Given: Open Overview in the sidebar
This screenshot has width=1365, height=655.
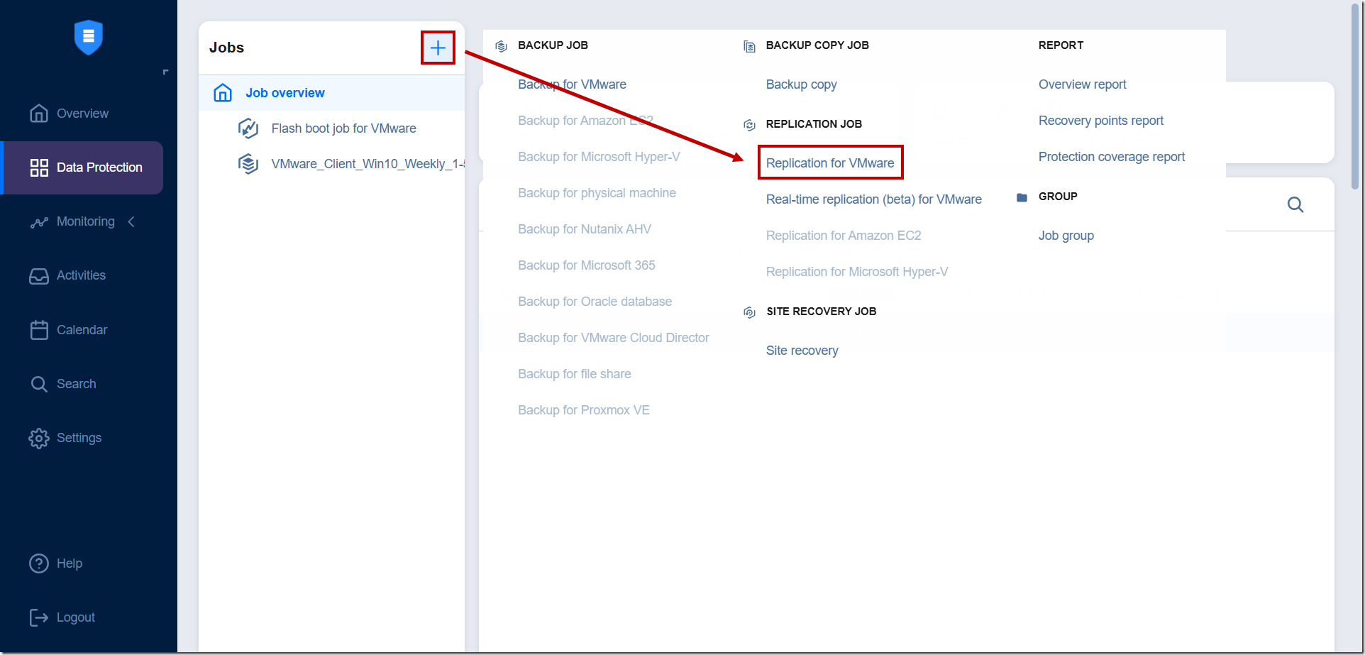Looking at the screenshot, I should [82, 114].
